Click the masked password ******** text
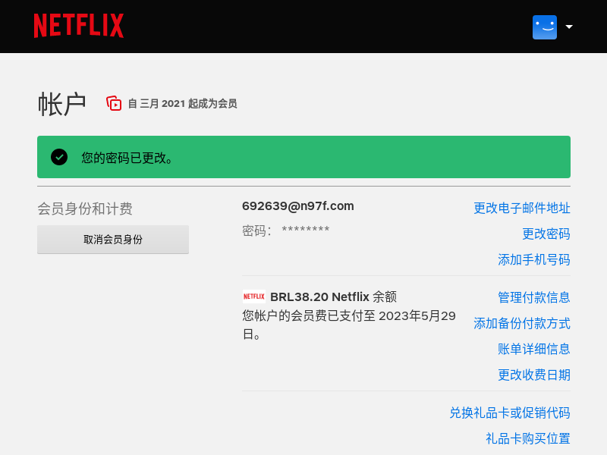The image size is (607, 455). 306,229
